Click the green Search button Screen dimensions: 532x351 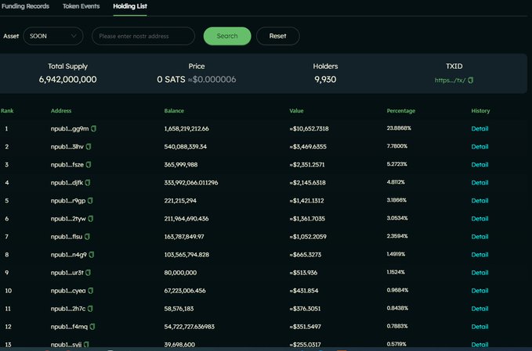(x=227, y=36)
